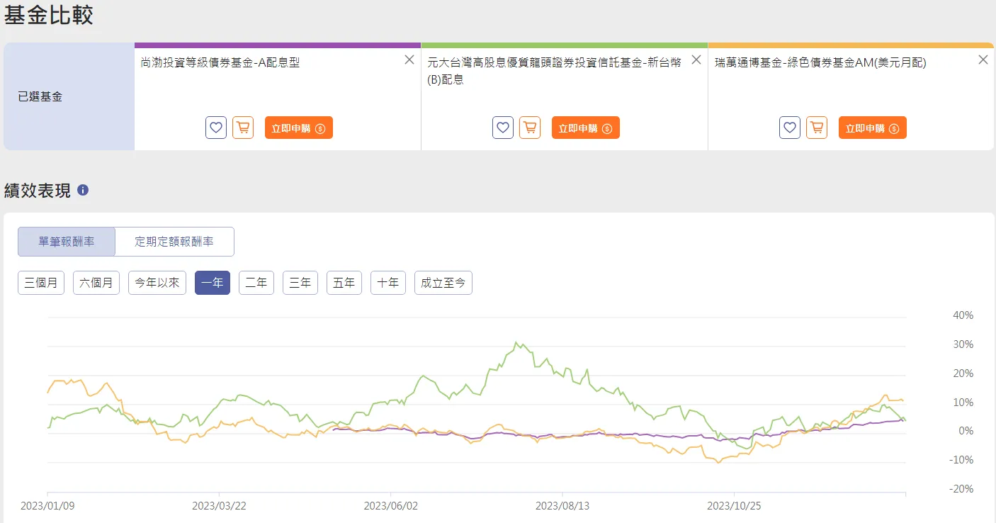Image resolution: width=996 pixels, height=523 pixels.
Task: Select the 成立至今 period
Action: pos(443,283)
